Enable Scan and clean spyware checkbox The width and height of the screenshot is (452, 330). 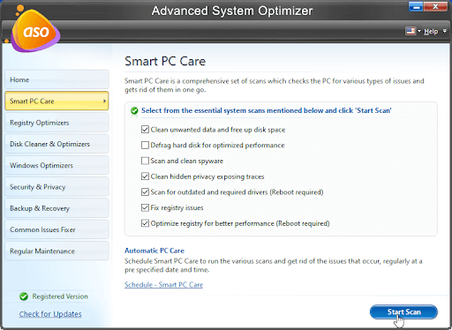point(145,161)
